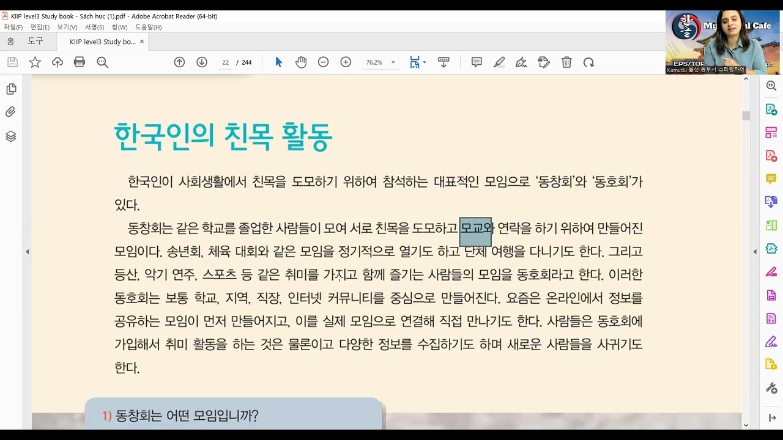Activate the Hand pan tool
Viewport: 783px width, 440px height.
[301, 62]
